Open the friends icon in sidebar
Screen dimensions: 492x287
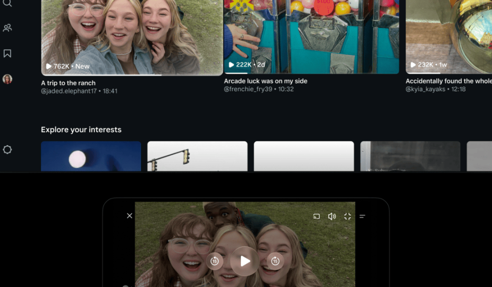pos(7,28)
